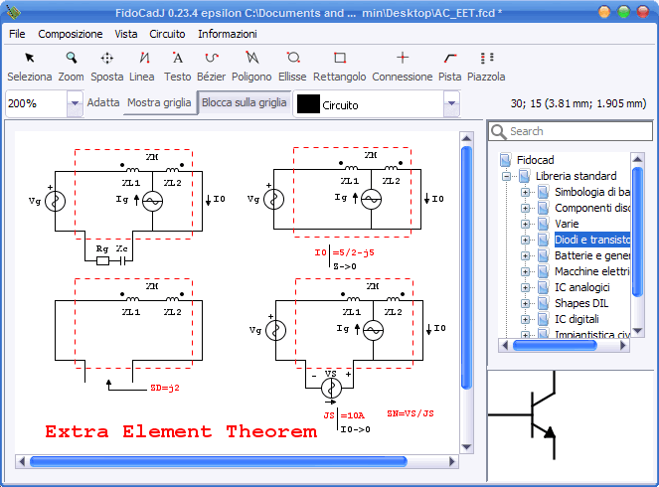Select the Seleziona arrow tool
The image size is (659, 487).
pyautogui.click(x=30, y=65)
